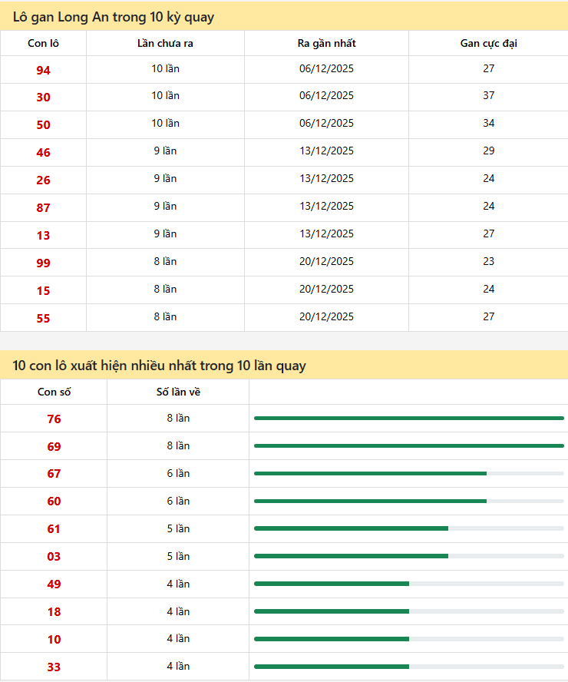Click the progress bar for number 61
Image resolution: width=568 pixels, height=682 pixels.
408,528
